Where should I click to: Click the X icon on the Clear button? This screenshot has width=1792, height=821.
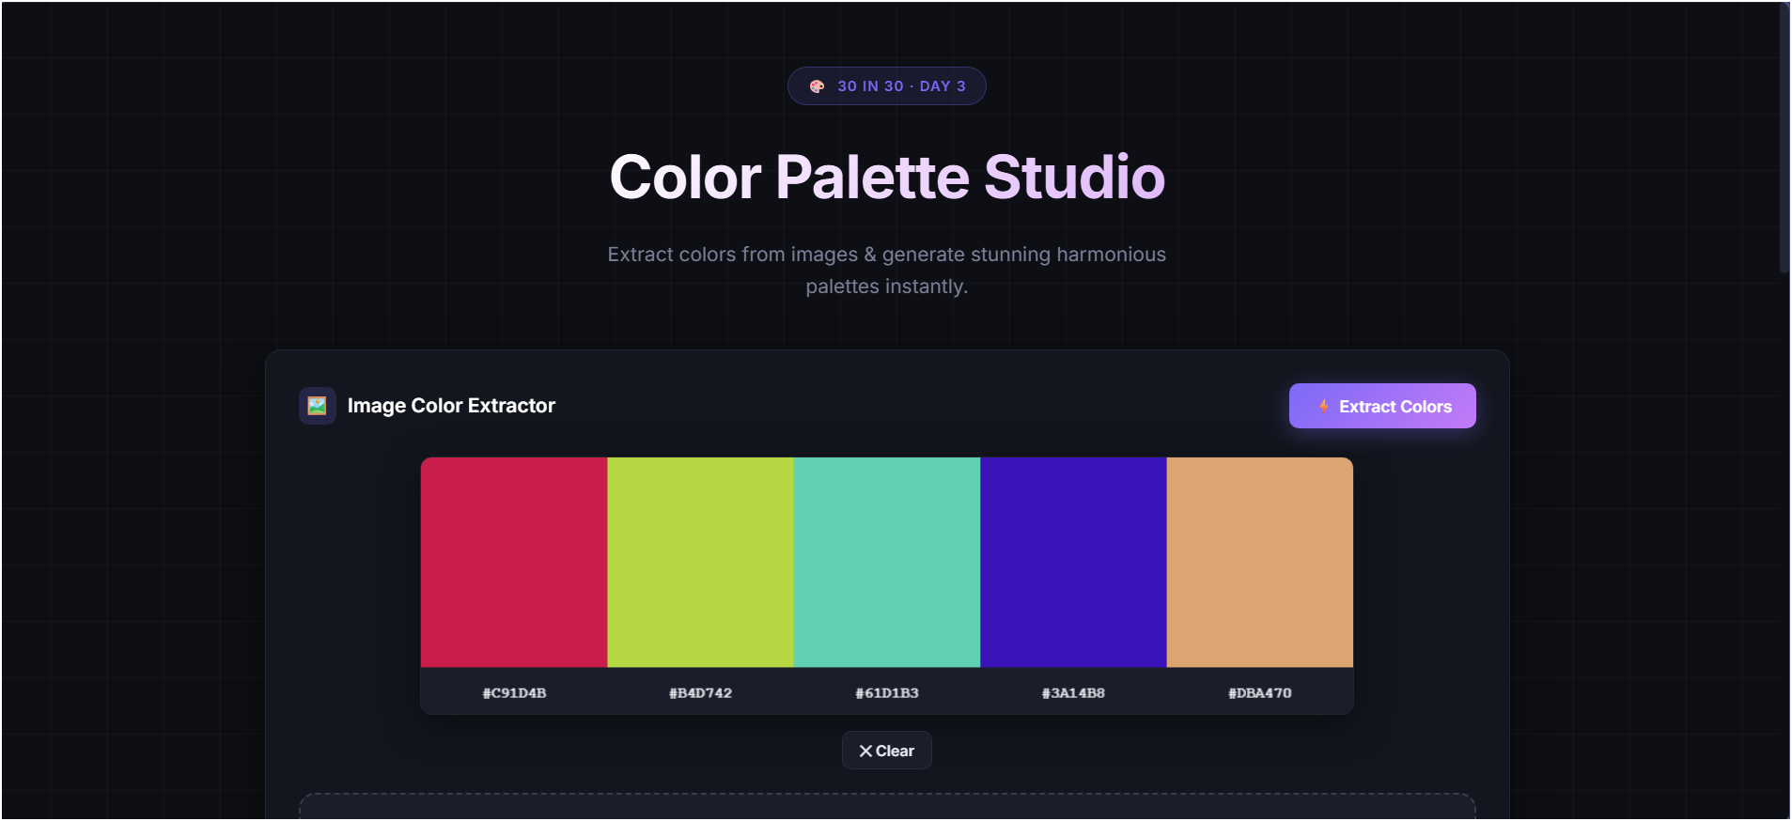click(865, 751)
